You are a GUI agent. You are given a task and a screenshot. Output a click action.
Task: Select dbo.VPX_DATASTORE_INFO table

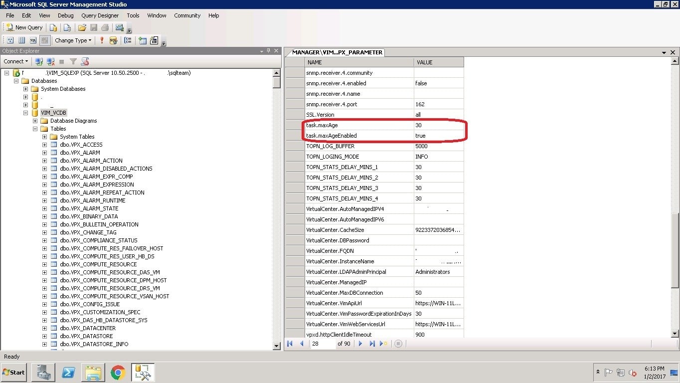click(x=94, y=344)
